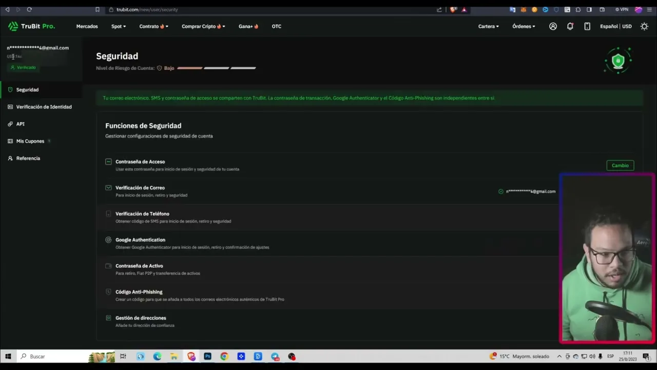The width and height of the screenshot is (657, 370).
Task: Open the Windows notification center icon
Action: [x=646, y=357]
